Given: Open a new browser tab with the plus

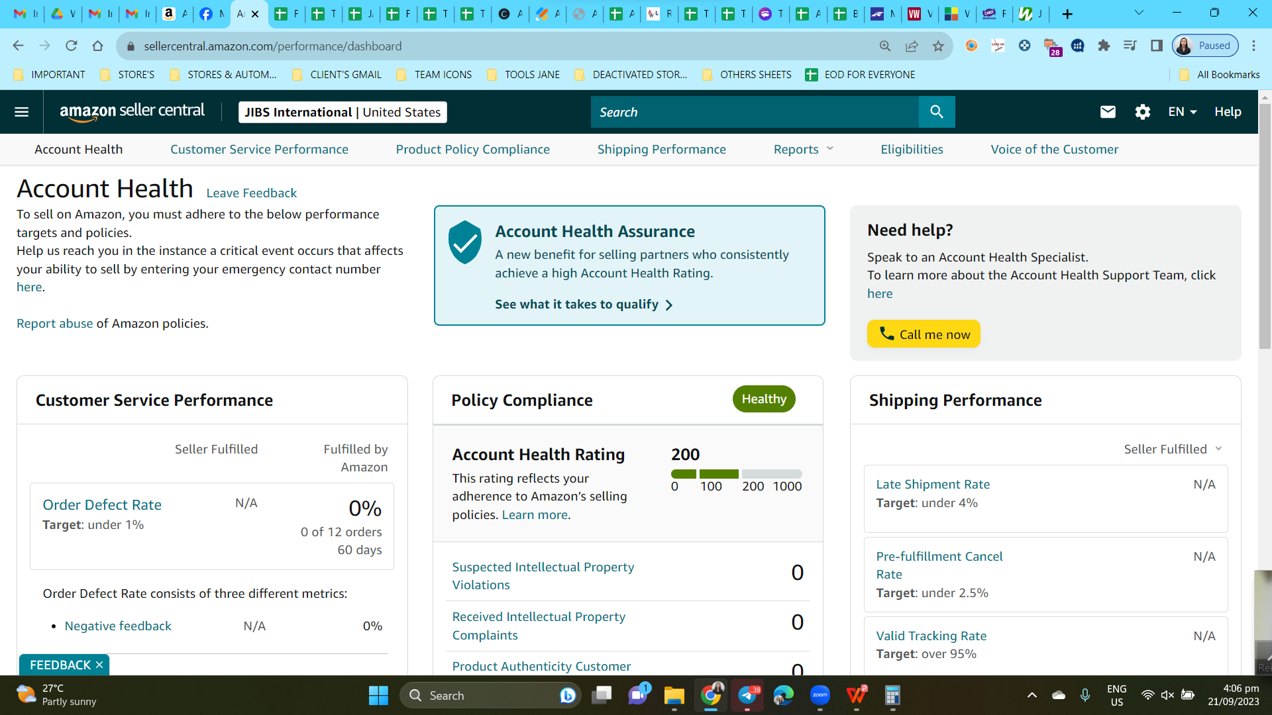Looking at the screenshot, I should tap(1067, 14).
